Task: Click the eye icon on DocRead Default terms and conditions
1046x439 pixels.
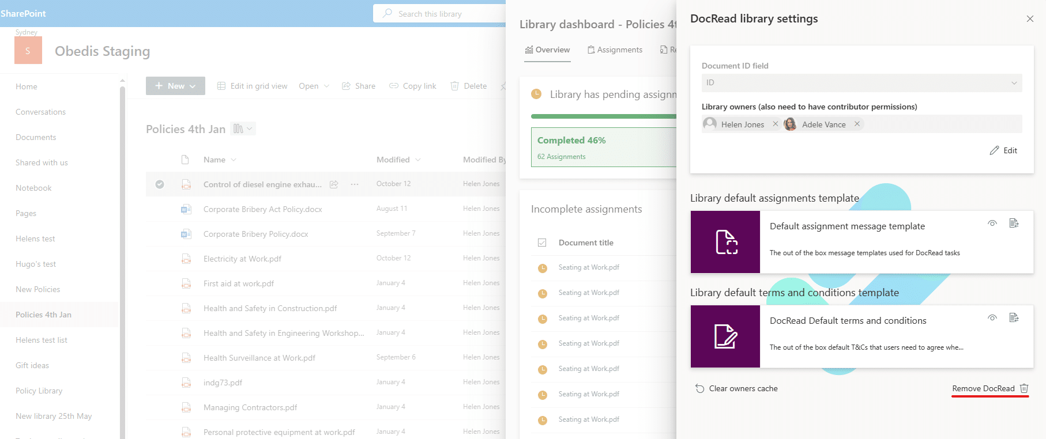Action: [x=992, y=317]
